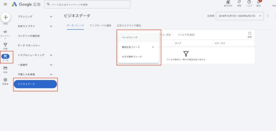The image size is (276, 131).
Task: Open the ヘルプ help icon
Action: [249, 3]
